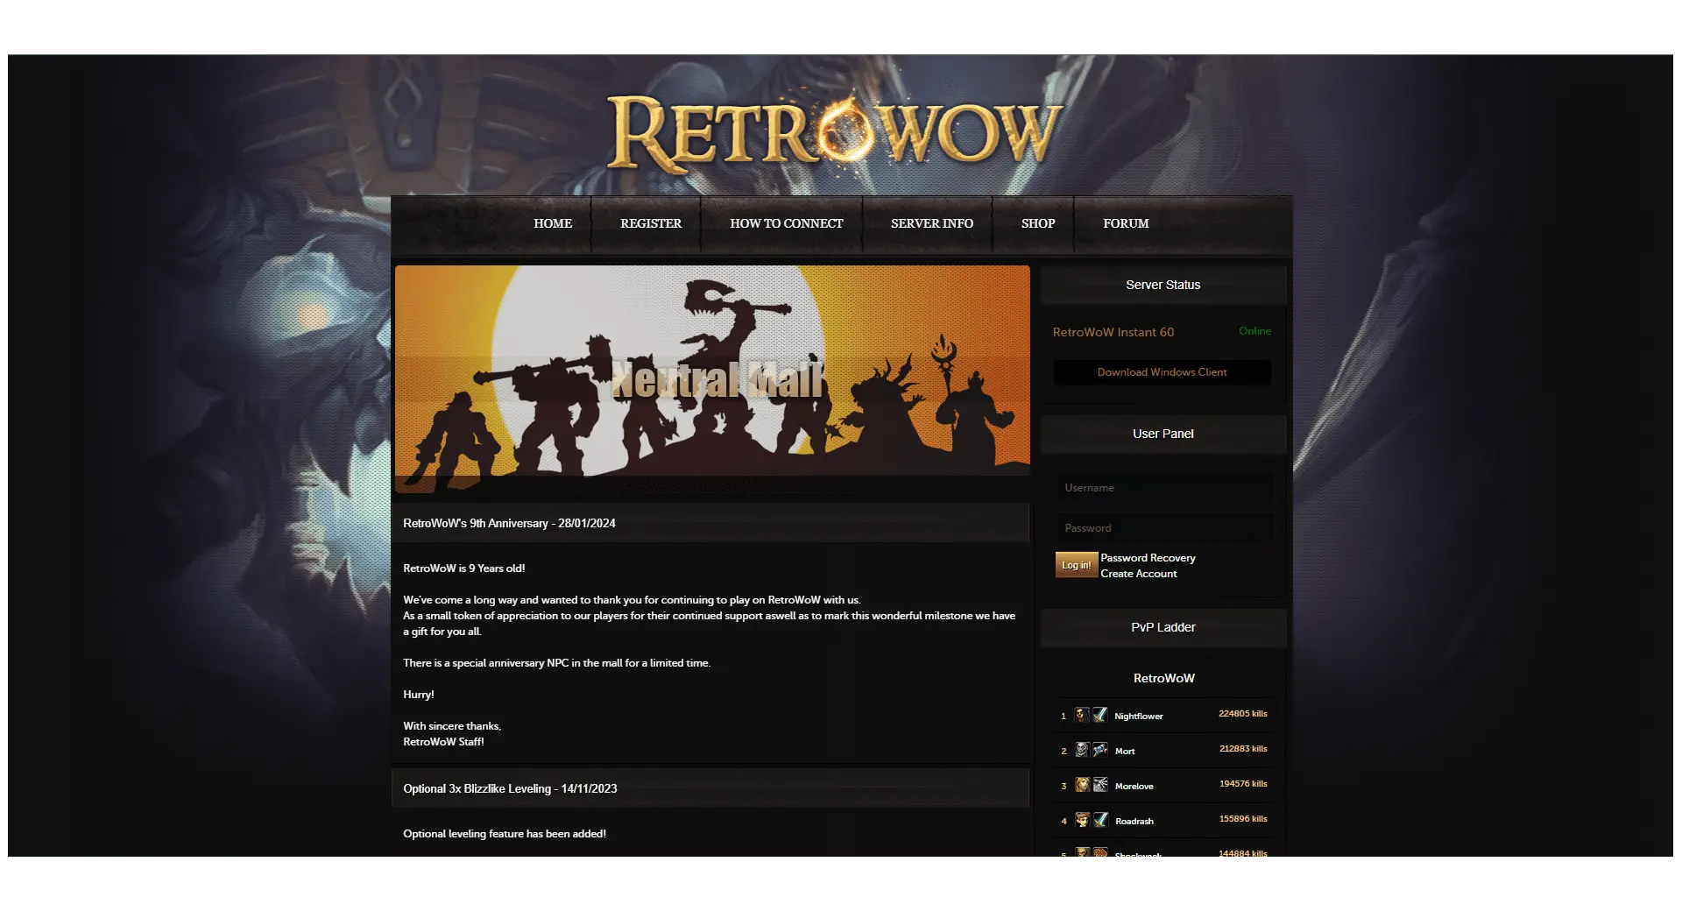Image resolution: width=1682 pixels, height=911 pixels.
Task: Click Morelove's race portrait icon
Action: pos(1082,785)
